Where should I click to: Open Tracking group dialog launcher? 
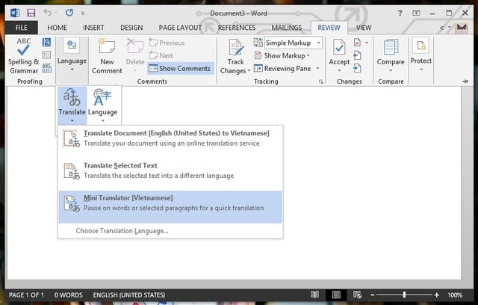(320, 81)
